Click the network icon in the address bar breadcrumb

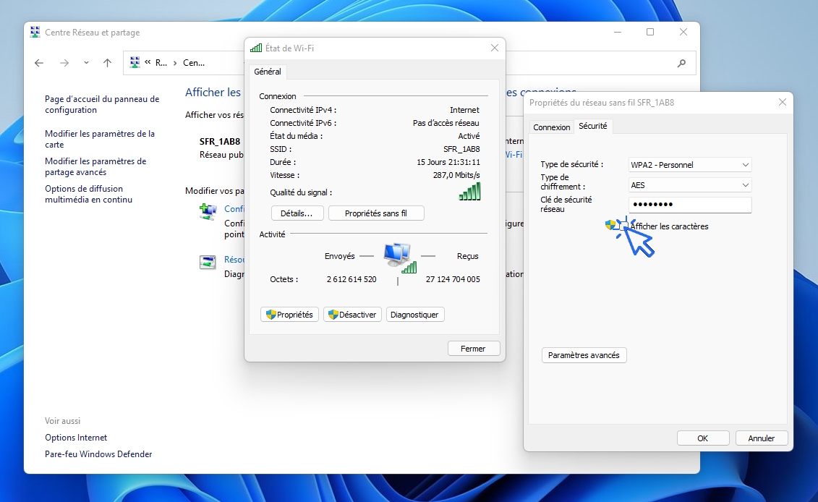coord(134,62)
